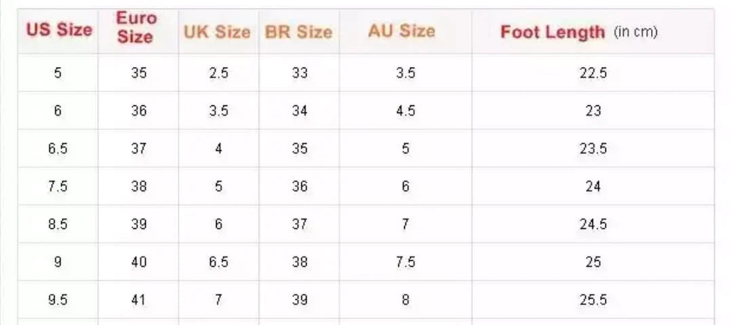The height and width of the screenshot is (325, 731).
Task: Click US size 5 cell
Action: pos(58,73)
